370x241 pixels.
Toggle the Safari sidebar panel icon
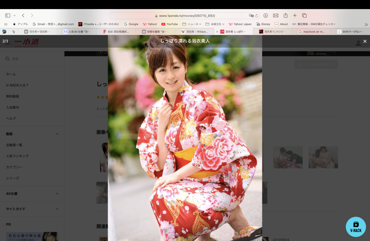[8, 16]
